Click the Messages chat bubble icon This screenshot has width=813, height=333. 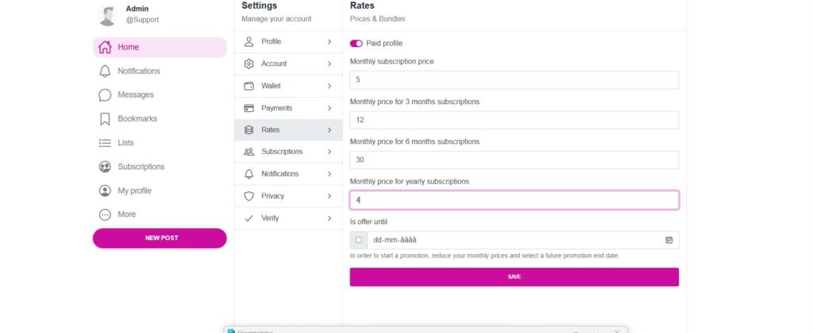pyautogui.click(x=105, y=95)
